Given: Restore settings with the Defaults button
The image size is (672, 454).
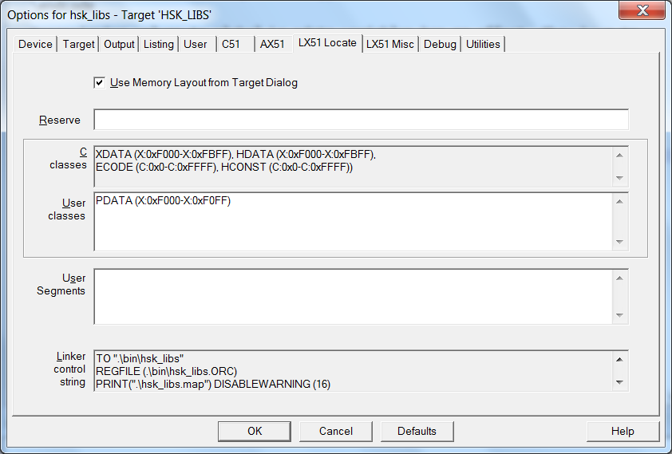Looking at the screenshot, I should point(417,432).
